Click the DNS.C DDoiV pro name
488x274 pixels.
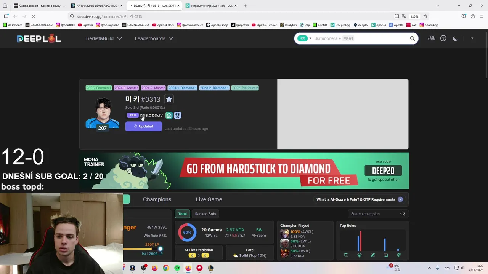pyautogui.click(x=151, y=115)
